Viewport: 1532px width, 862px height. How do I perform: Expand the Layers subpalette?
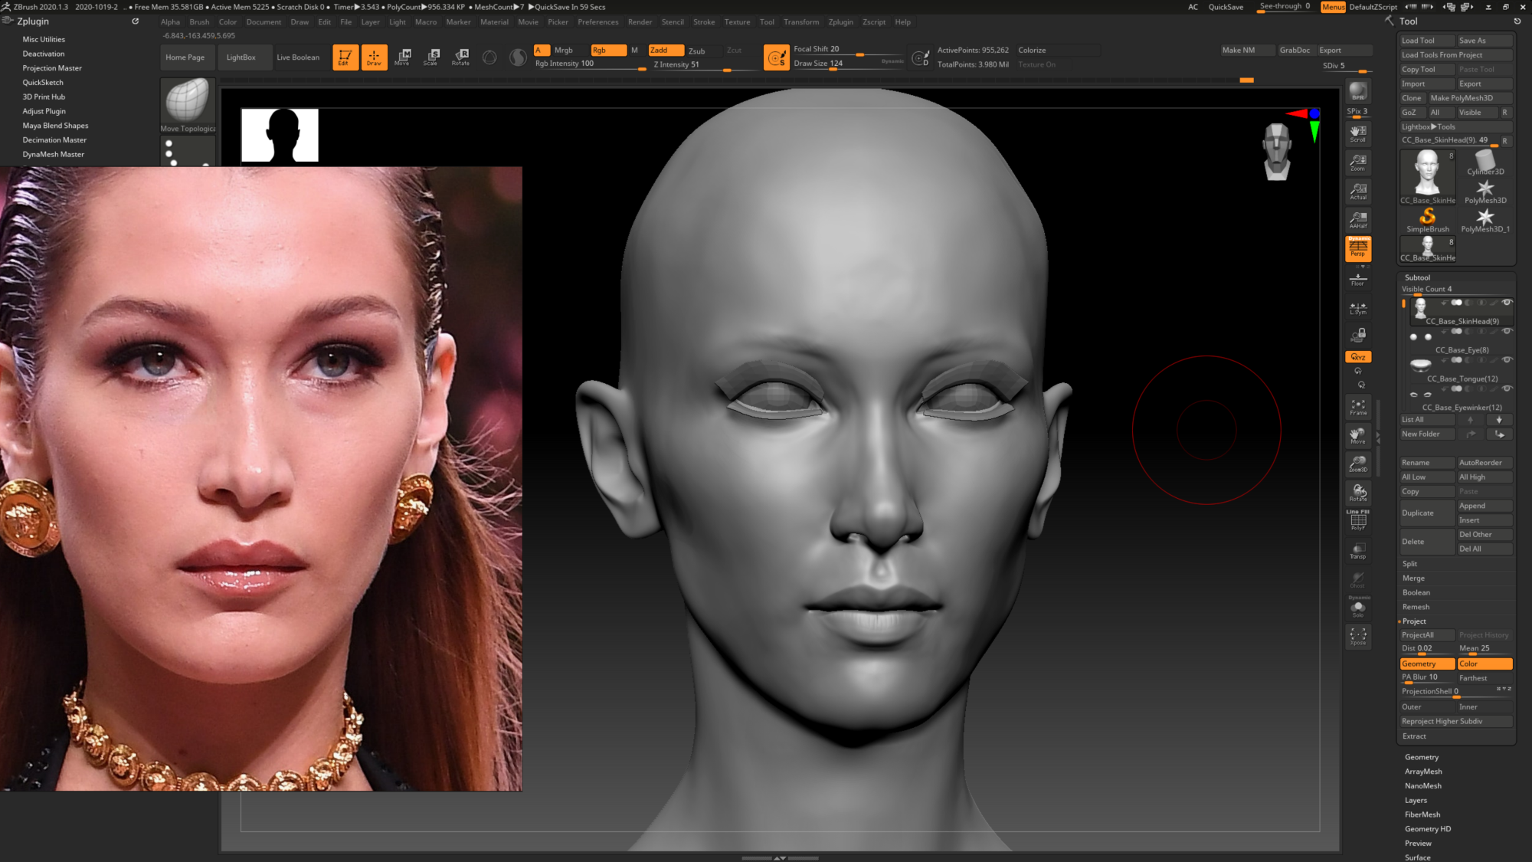(1416, 800)
